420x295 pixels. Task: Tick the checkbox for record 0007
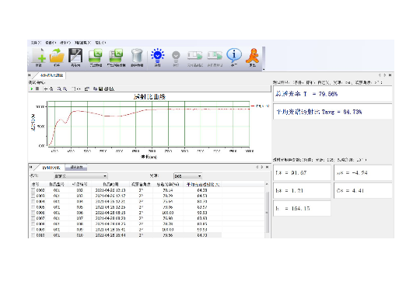click(33, 218)
